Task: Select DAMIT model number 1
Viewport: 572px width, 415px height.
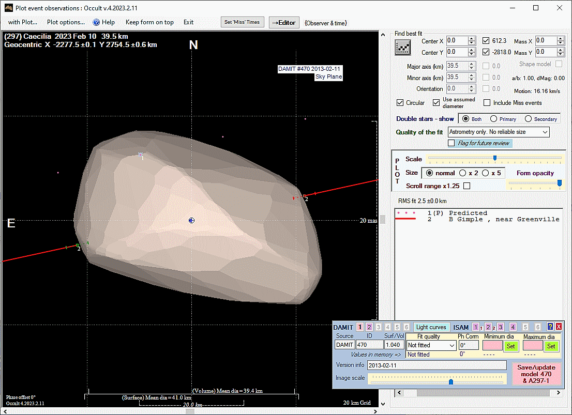Action: 360,327
